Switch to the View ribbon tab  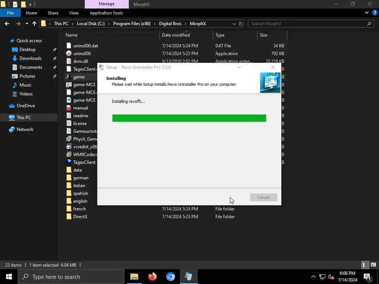point(74,13)
